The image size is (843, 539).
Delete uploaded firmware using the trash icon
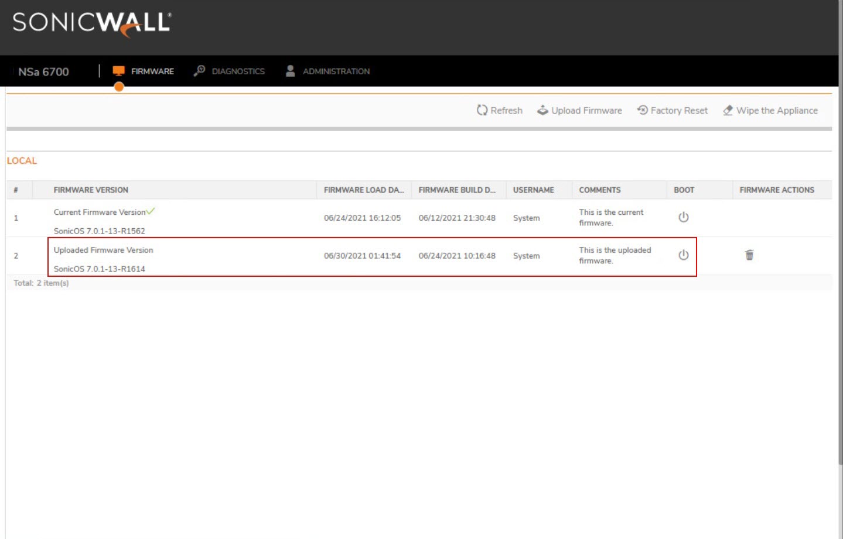[x=749, y=255]
